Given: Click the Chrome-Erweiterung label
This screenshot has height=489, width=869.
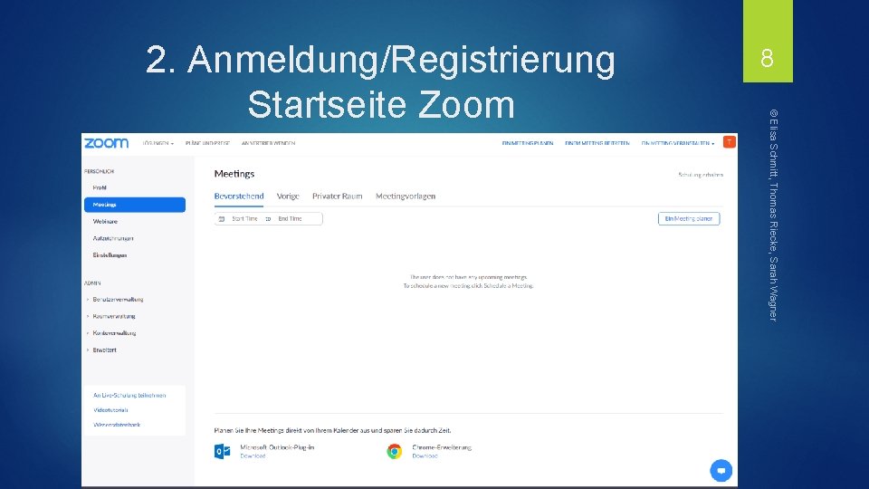Looking at the screenshot, I should [442, 446].
